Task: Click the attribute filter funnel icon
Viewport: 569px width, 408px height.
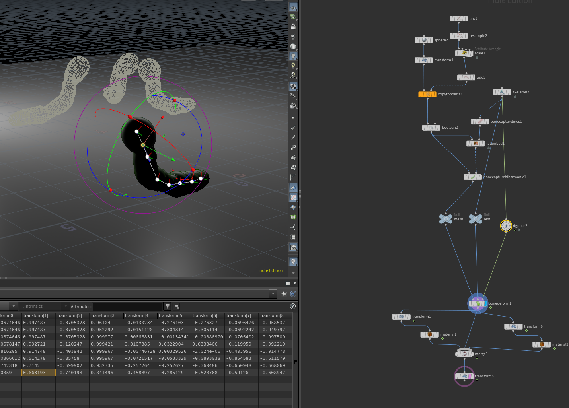Action: click(168, 306)
